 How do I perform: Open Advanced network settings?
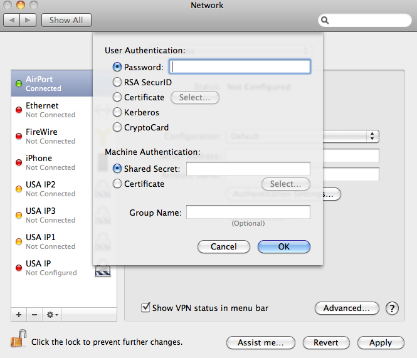click(347, 308)
